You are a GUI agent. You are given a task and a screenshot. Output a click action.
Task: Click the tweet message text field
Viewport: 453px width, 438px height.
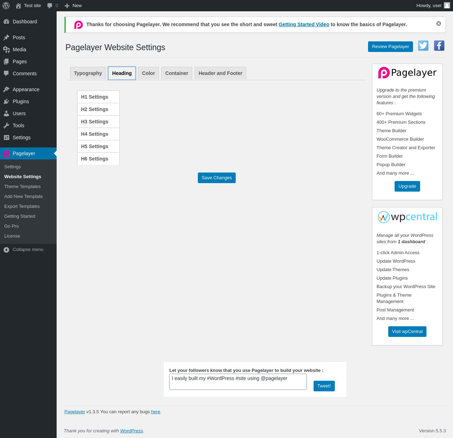238,382
